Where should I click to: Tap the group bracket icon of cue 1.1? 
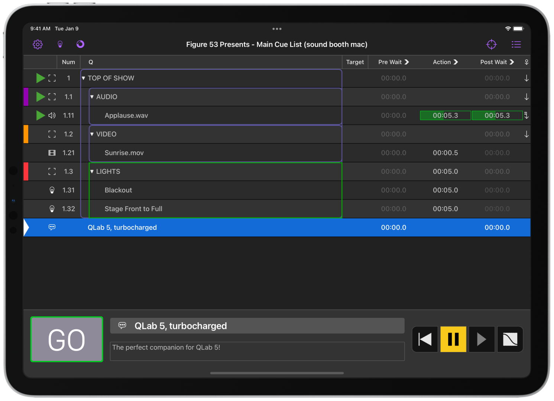pyautogui.click(x=52, y=97)
